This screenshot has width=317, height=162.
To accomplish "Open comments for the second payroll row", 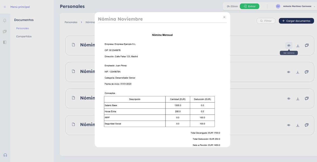I will pos(306,72).
